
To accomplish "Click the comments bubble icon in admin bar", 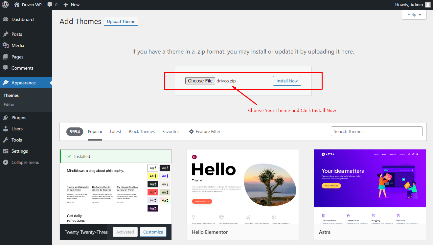I will (50, 5).
